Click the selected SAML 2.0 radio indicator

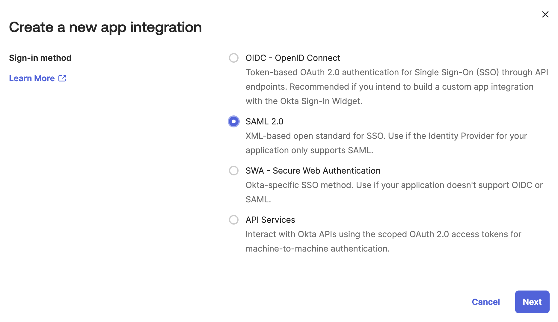tap(233, 121)
